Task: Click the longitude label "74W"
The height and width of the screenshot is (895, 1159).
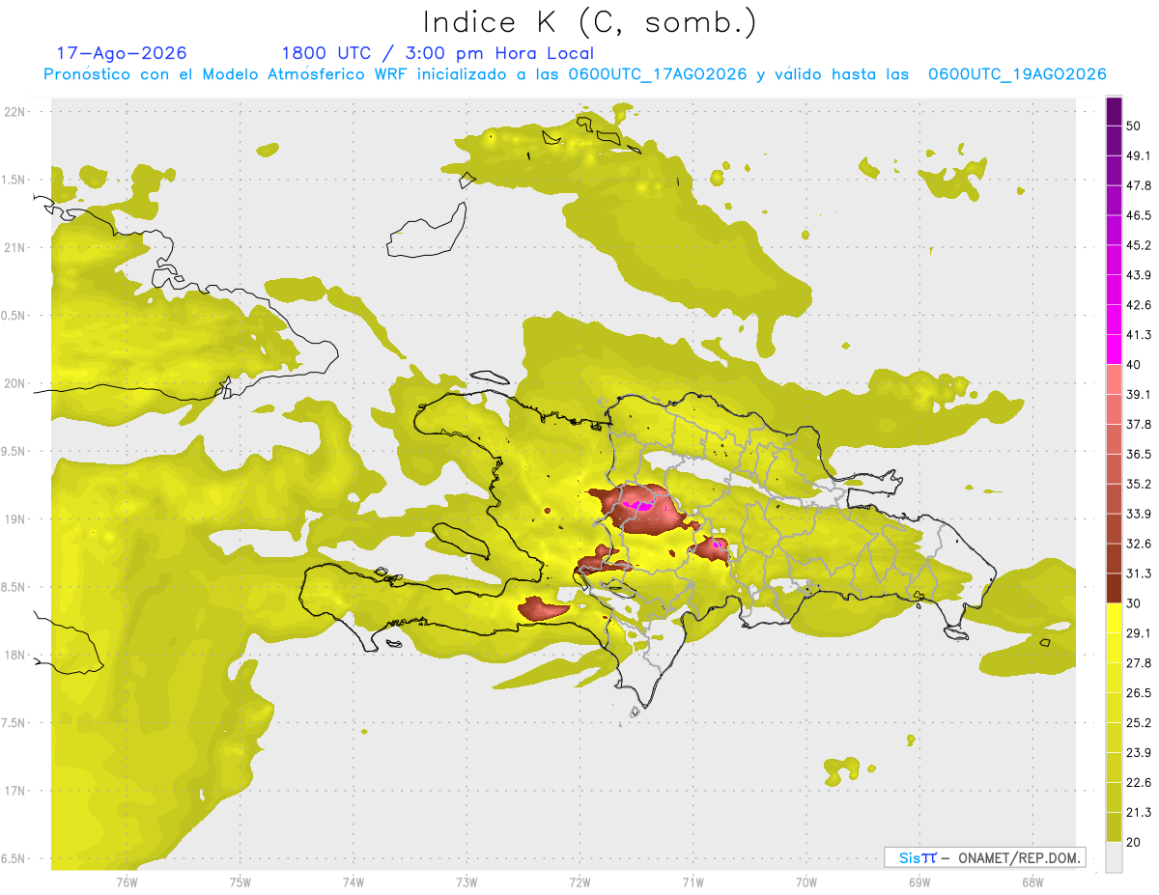Action: [353, 881]
